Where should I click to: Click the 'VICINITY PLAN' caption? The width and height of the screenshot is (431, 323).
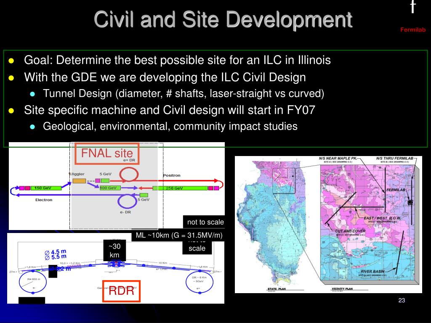click(x=342, y=289)
